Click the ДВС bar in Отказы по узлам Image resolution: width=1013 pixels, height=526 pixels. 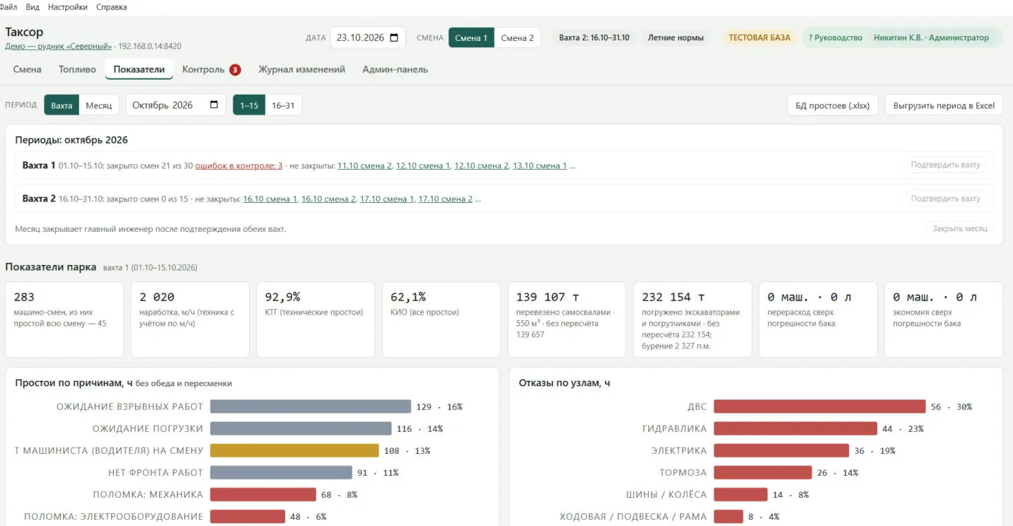(819, 407)
